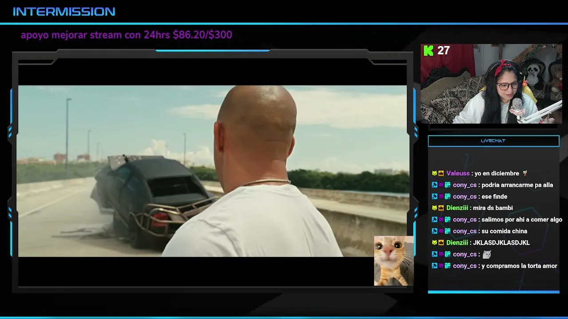The image size is (568, 319).
Task: Click the chat message 'su comida china'
Action: pos(504,231)
